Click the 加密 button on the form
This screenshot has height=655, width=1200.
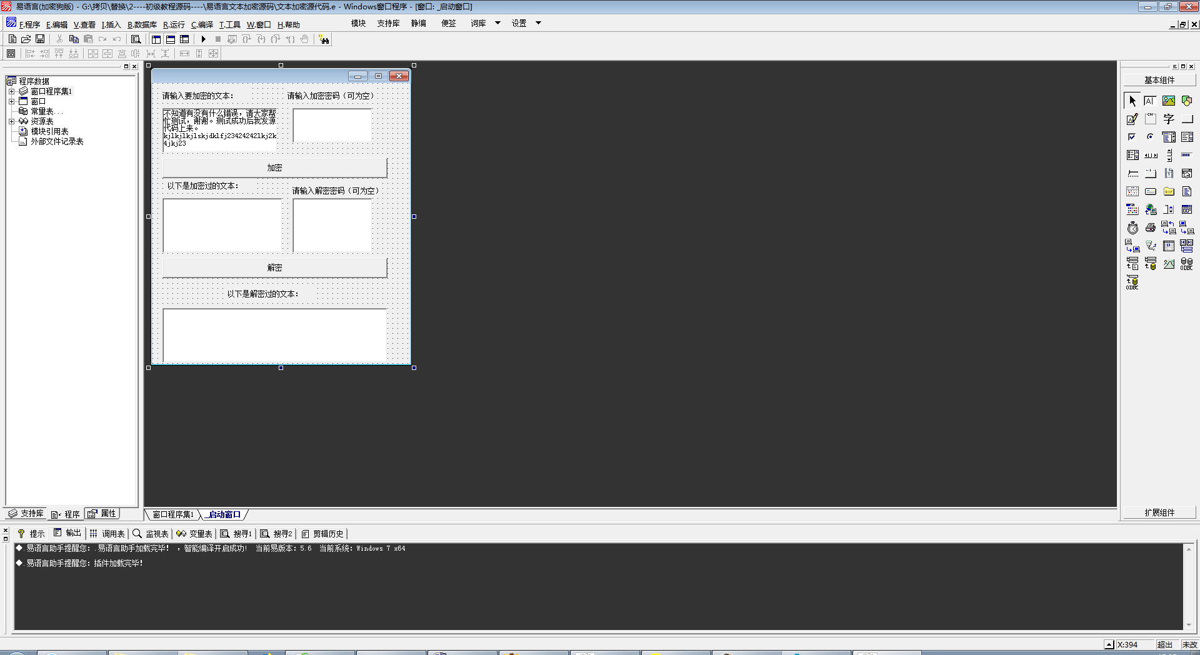(x=275, y=167)
